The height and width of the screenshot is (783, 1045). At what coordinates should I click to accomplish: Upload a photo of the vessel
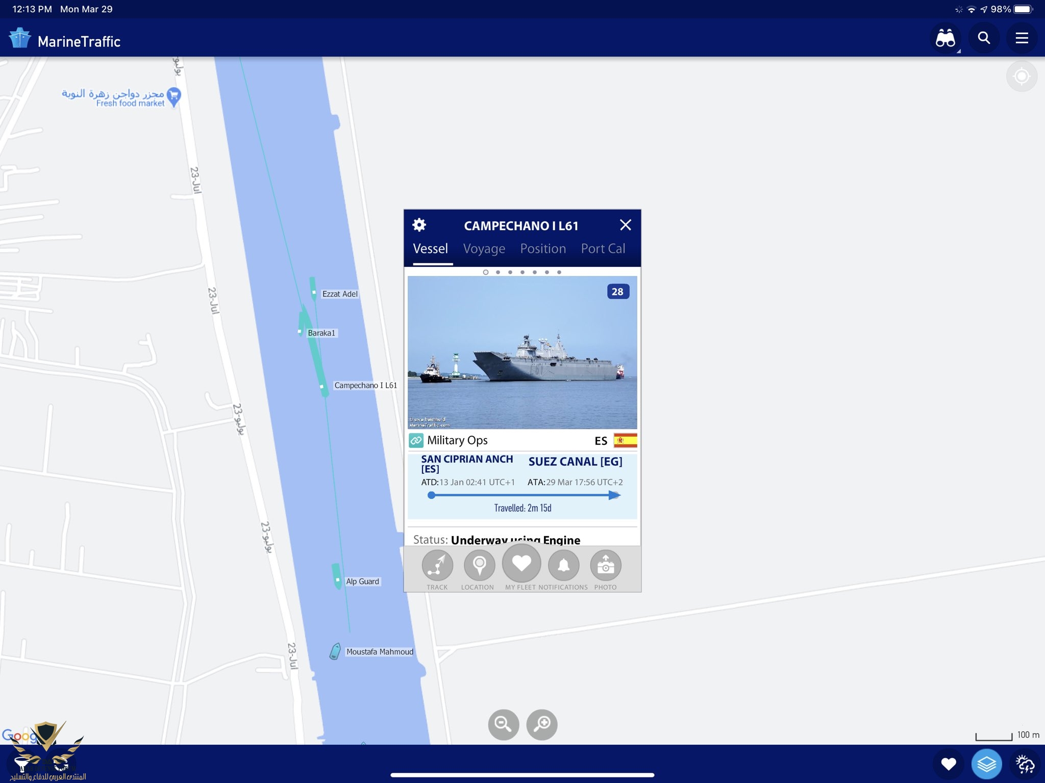pos(605,566)
